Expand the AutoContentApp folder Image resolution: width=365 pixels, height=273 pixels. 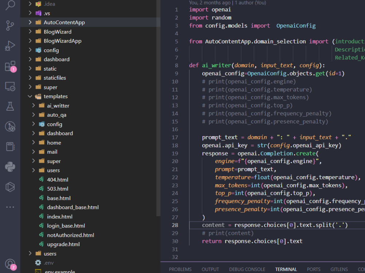30,22
